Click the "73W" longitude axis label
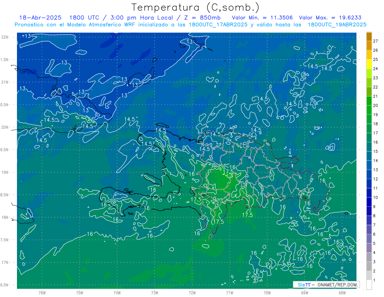 pyautogui.click(x=155, y=293)
